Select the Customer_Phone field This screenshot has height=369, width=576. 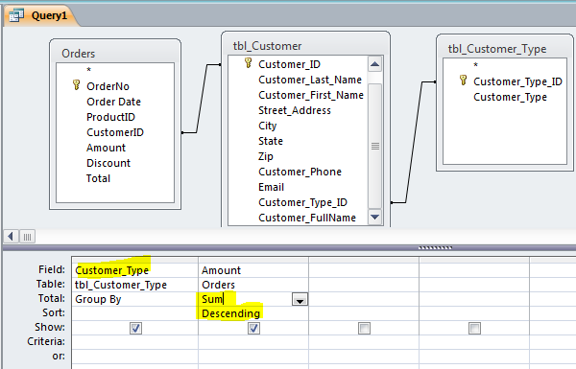pos(300,172)
